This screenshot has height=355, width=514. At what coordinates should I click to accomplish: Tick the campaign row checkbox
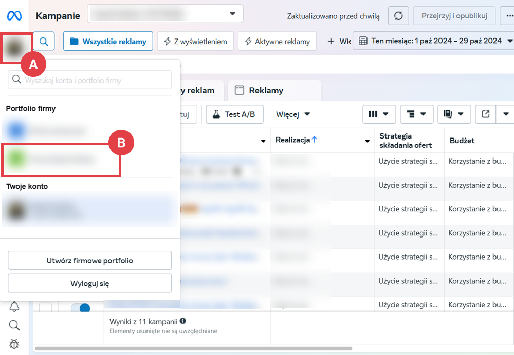(x=46, y=308)
